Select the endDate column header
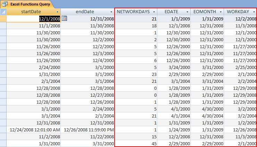 pyautogui.click(x=88, y=12)
